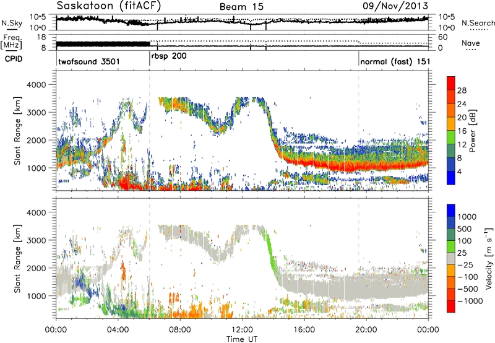Click the '4000' tick on power panel axis
Viewport: 495px width, 343px height.
coord(36,85)
